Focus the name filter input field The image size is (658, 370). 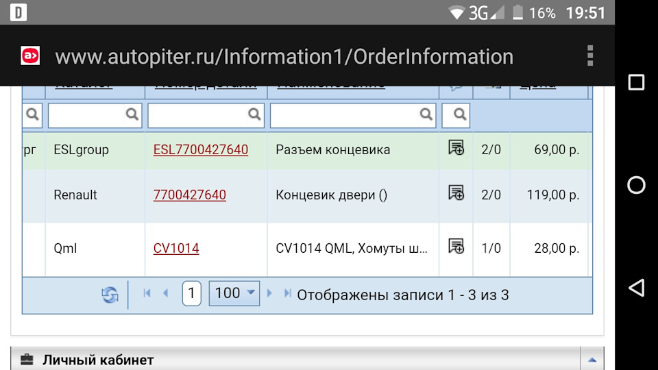point(353,115)
